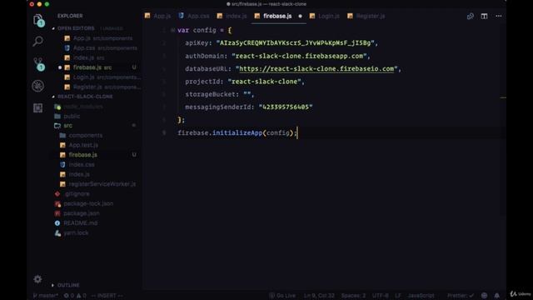Switch to the App.css editor tab
533x300 pixels.
pyautogui.click(x=194, y=16)
